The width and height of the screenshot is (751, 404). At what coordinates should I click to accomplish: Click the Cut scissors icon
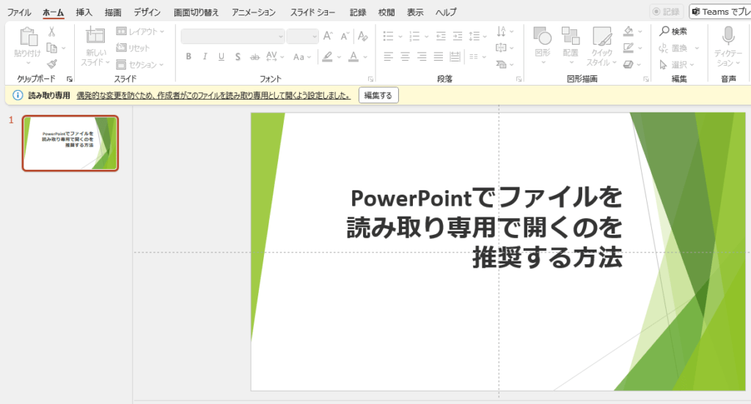coord(52,31)
